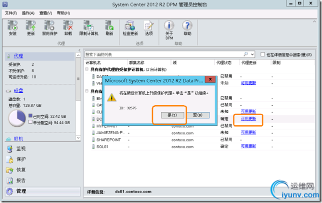Enable 也在详细信息中搜索 checkbox

click(262, 54)
